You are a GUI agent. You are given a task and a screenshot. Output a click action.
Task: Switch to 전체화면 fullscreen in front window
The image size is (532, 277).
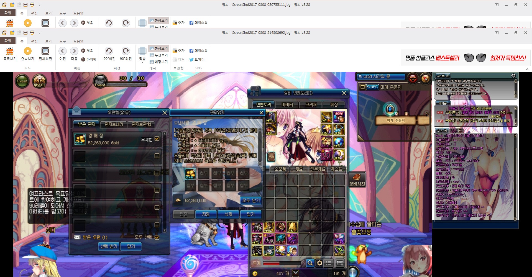click(x=45, y=54)
